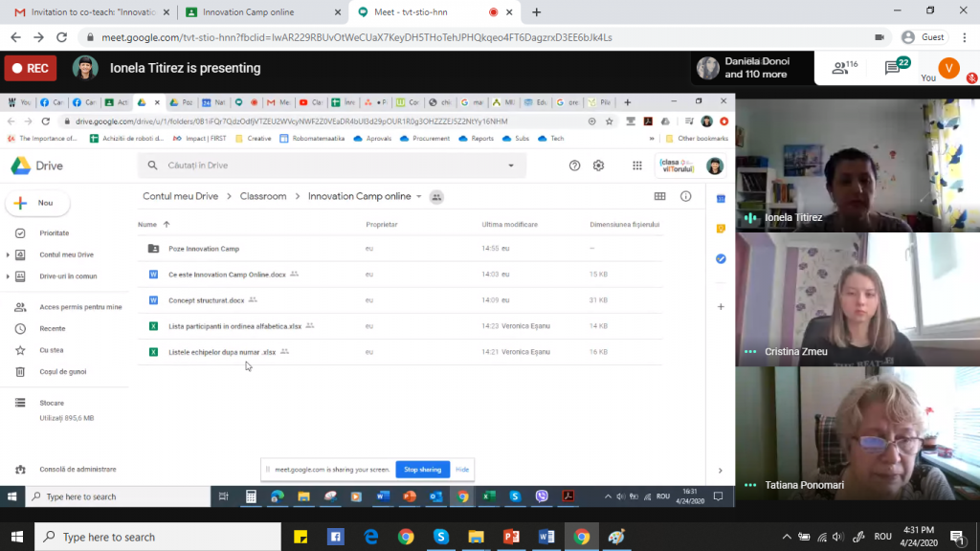This screenshot has height=551, width=980.
Task: Expand Drive search options arrow
Action: pyautogui.click(x=511, y=165)
